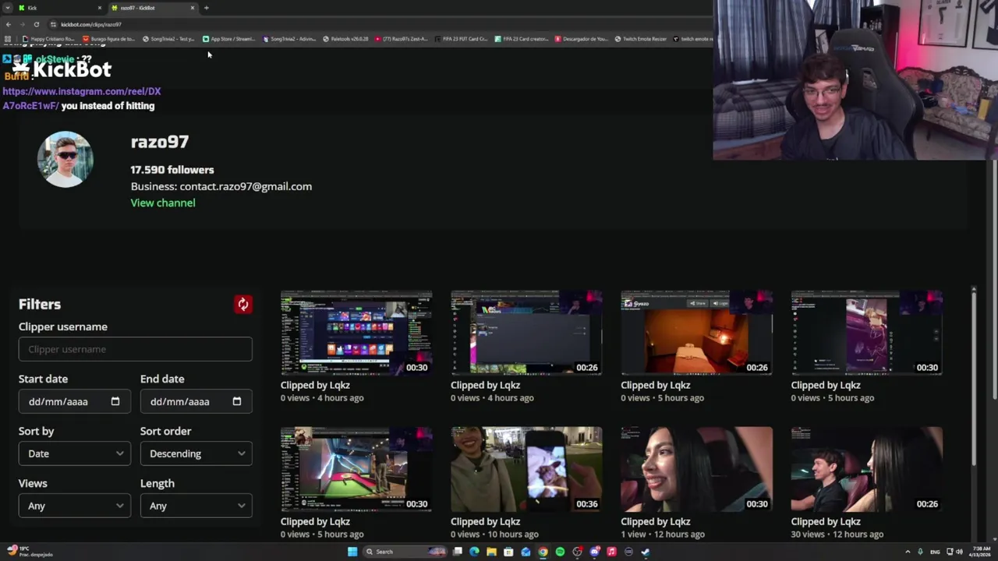The width and height of the screenshot is (998, 561).
Task: Open the Twitch Emote Resizer bookmark
Action: 641,39
